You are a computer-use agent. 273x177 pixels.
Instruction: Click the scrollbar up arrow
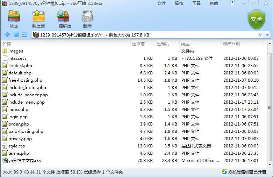coord(270,43)
